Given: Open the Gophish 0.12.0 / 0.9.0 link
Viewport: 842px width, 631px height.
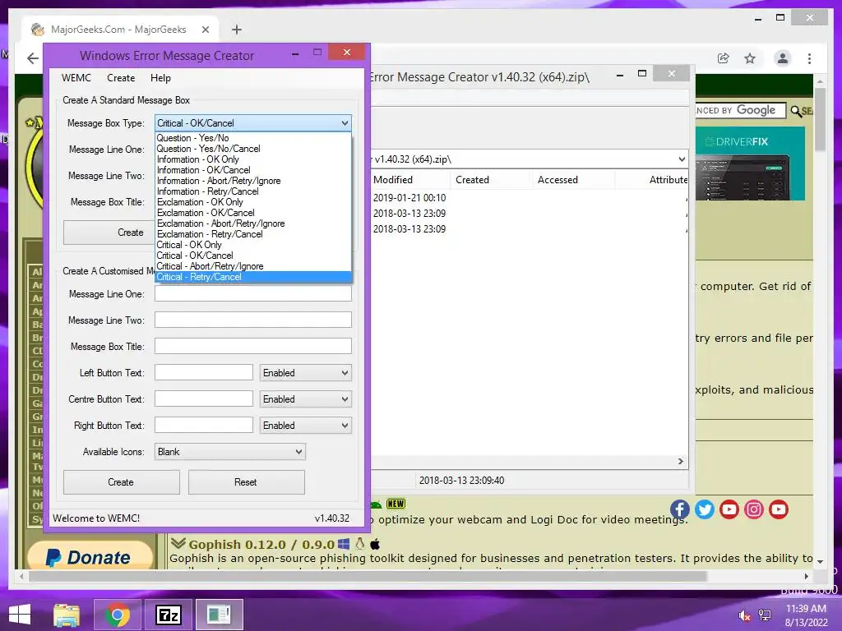Looking at the screenshot, I should (261, 544).
